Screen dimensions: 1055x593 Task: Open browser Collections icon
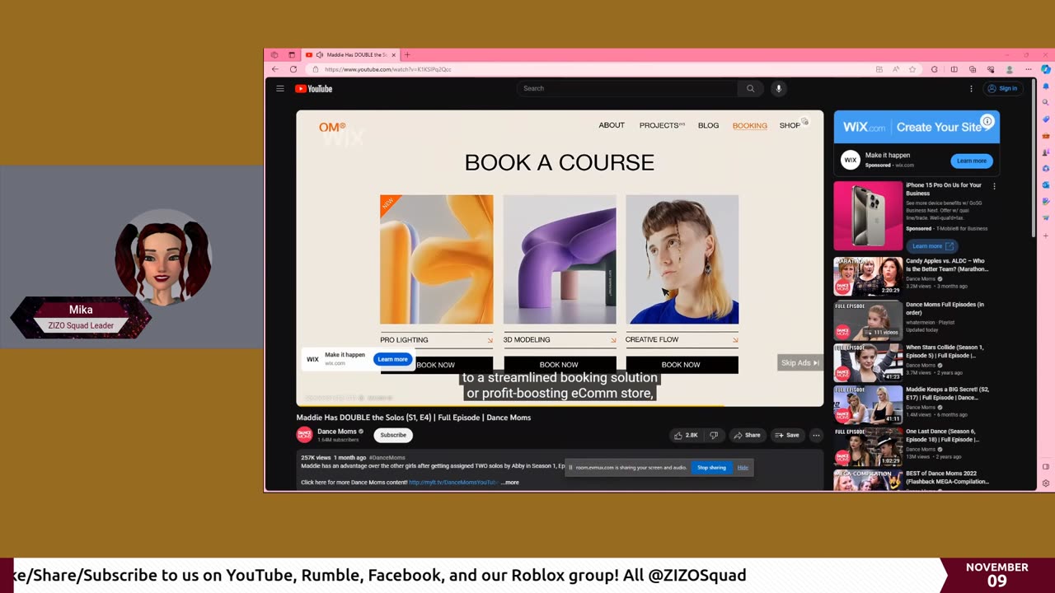973,69
